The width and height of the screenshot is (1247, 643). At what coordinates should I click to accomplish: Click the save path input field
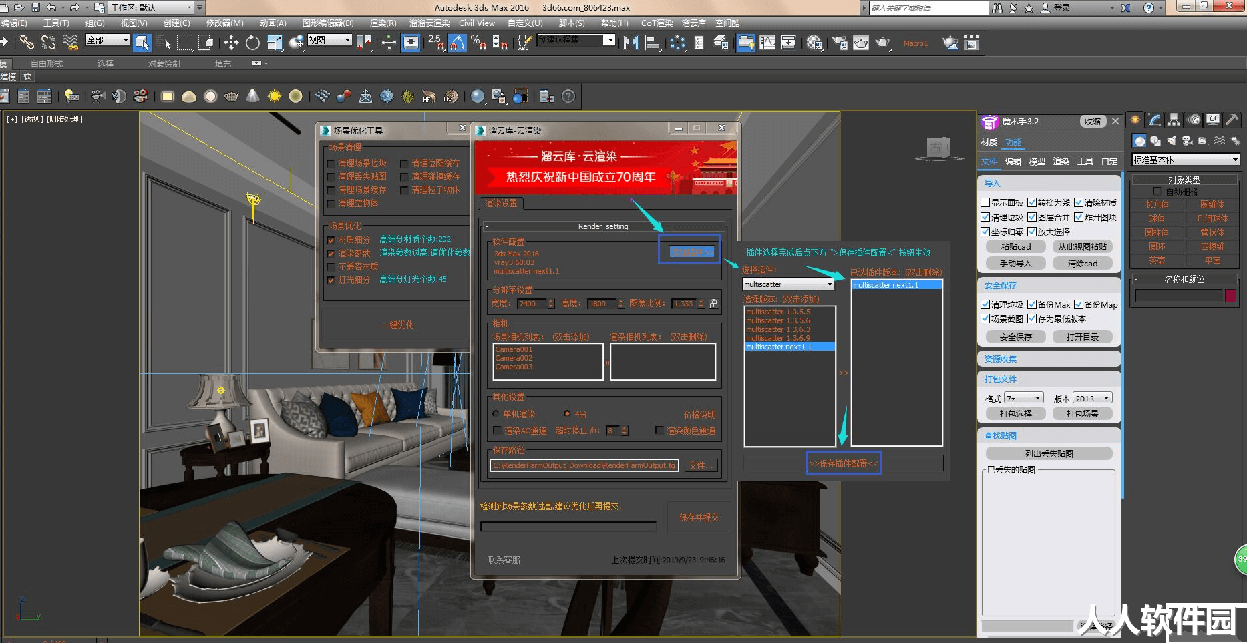[x=584, y=465]
